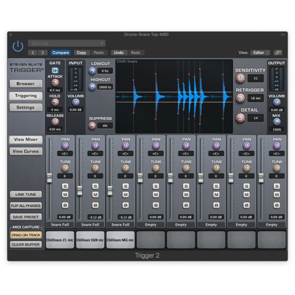Image resolution: width=295 pixels, height=295 pixels.
Task: Switch to View Mixer
Action: point(26,140)
